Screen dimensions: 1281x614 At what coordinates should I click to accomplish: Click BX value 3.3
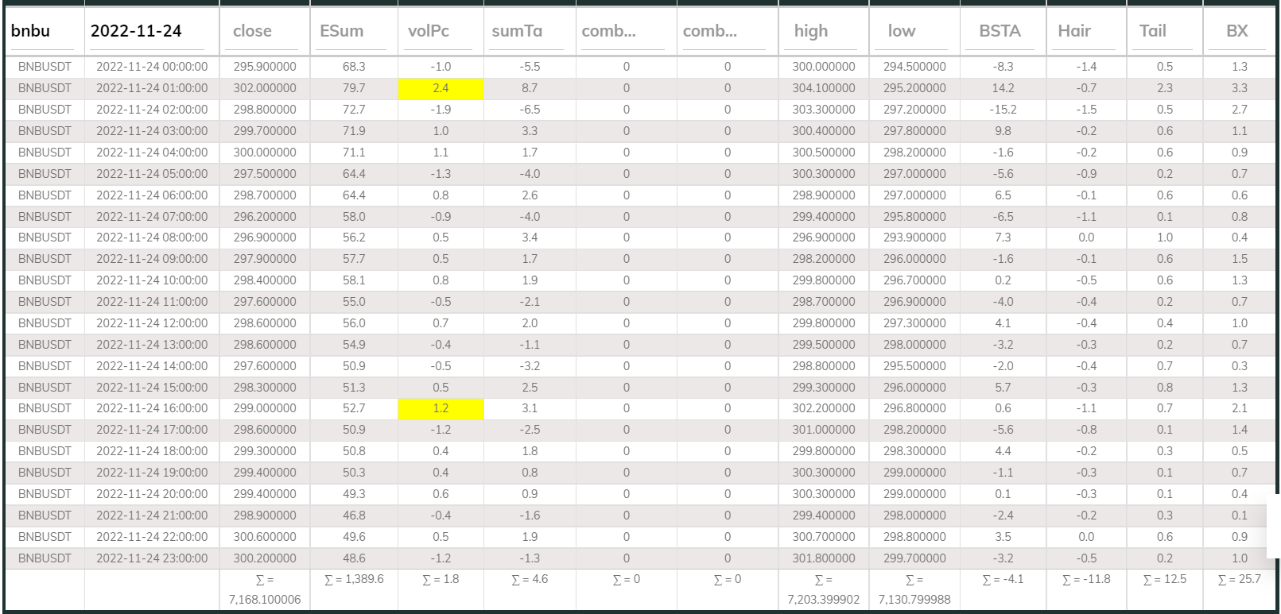click(1240, 88)
